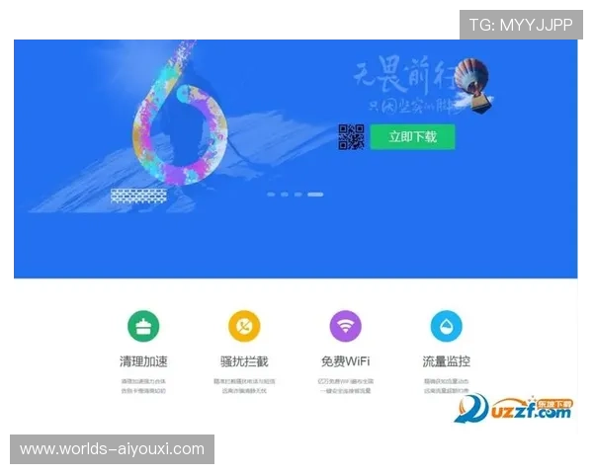The width and height of the screenshot is (593, 474).
Task: Click the QR code beside the download button
Action: [351, 137]
